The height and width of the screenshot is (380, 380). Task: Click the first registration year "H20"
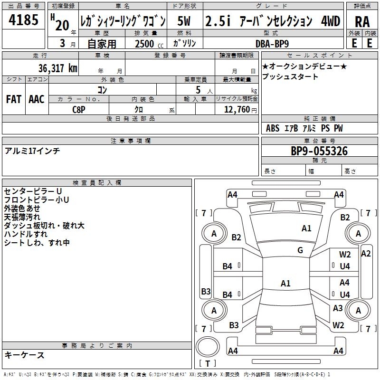[x=60, y=22]
